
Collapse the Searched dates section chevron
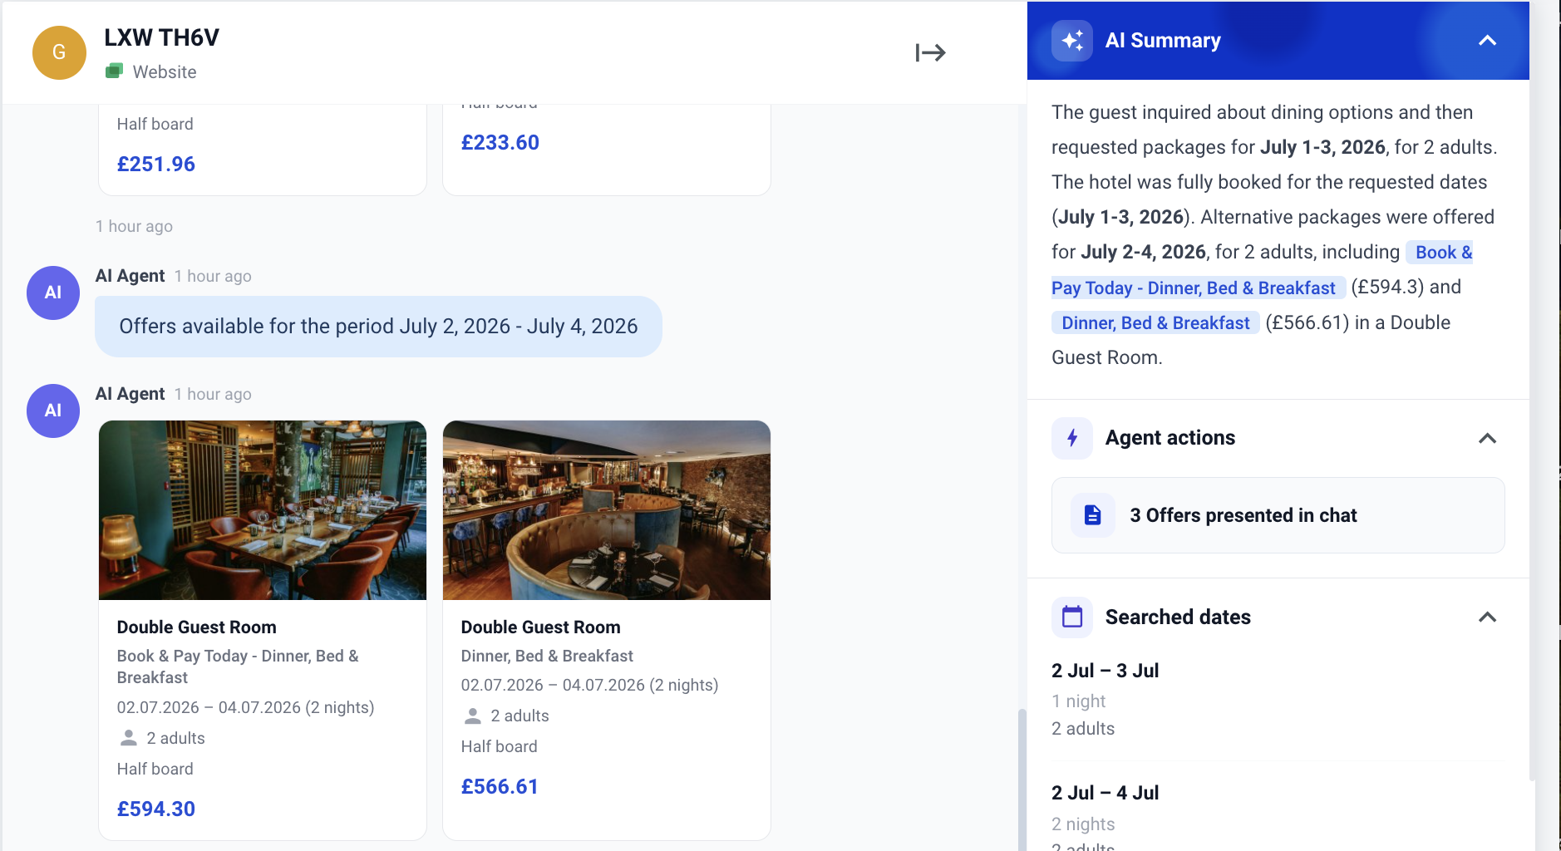pyautogui.click(x=1488, y=617)
